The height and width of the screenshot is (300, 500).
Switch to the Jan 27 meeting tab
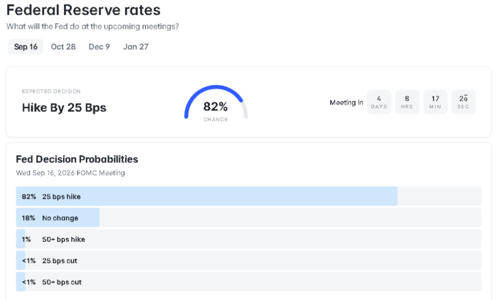pyautogui.click(x=136, y=46)
